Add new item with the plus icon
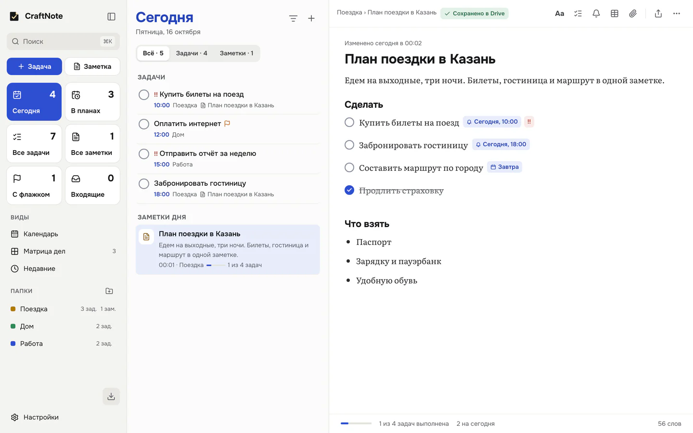Image resolution: width=693 pixels, height=433 pixels. pos(311,18)
